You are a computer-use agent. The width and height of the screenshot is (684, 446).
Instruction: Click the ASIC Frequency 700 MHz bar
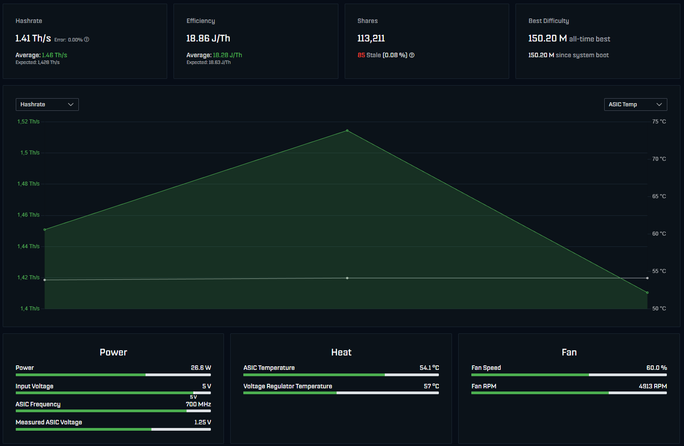pos(113,411)
